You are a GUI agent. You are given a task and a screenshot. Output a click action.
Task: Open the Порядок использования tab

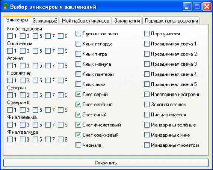[171, 21]
